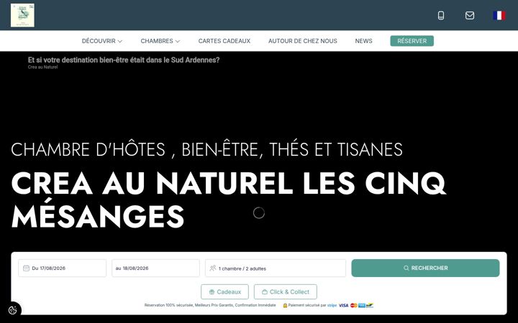Click the heading about Sud Ardennes destination

[x=124, y=60]
